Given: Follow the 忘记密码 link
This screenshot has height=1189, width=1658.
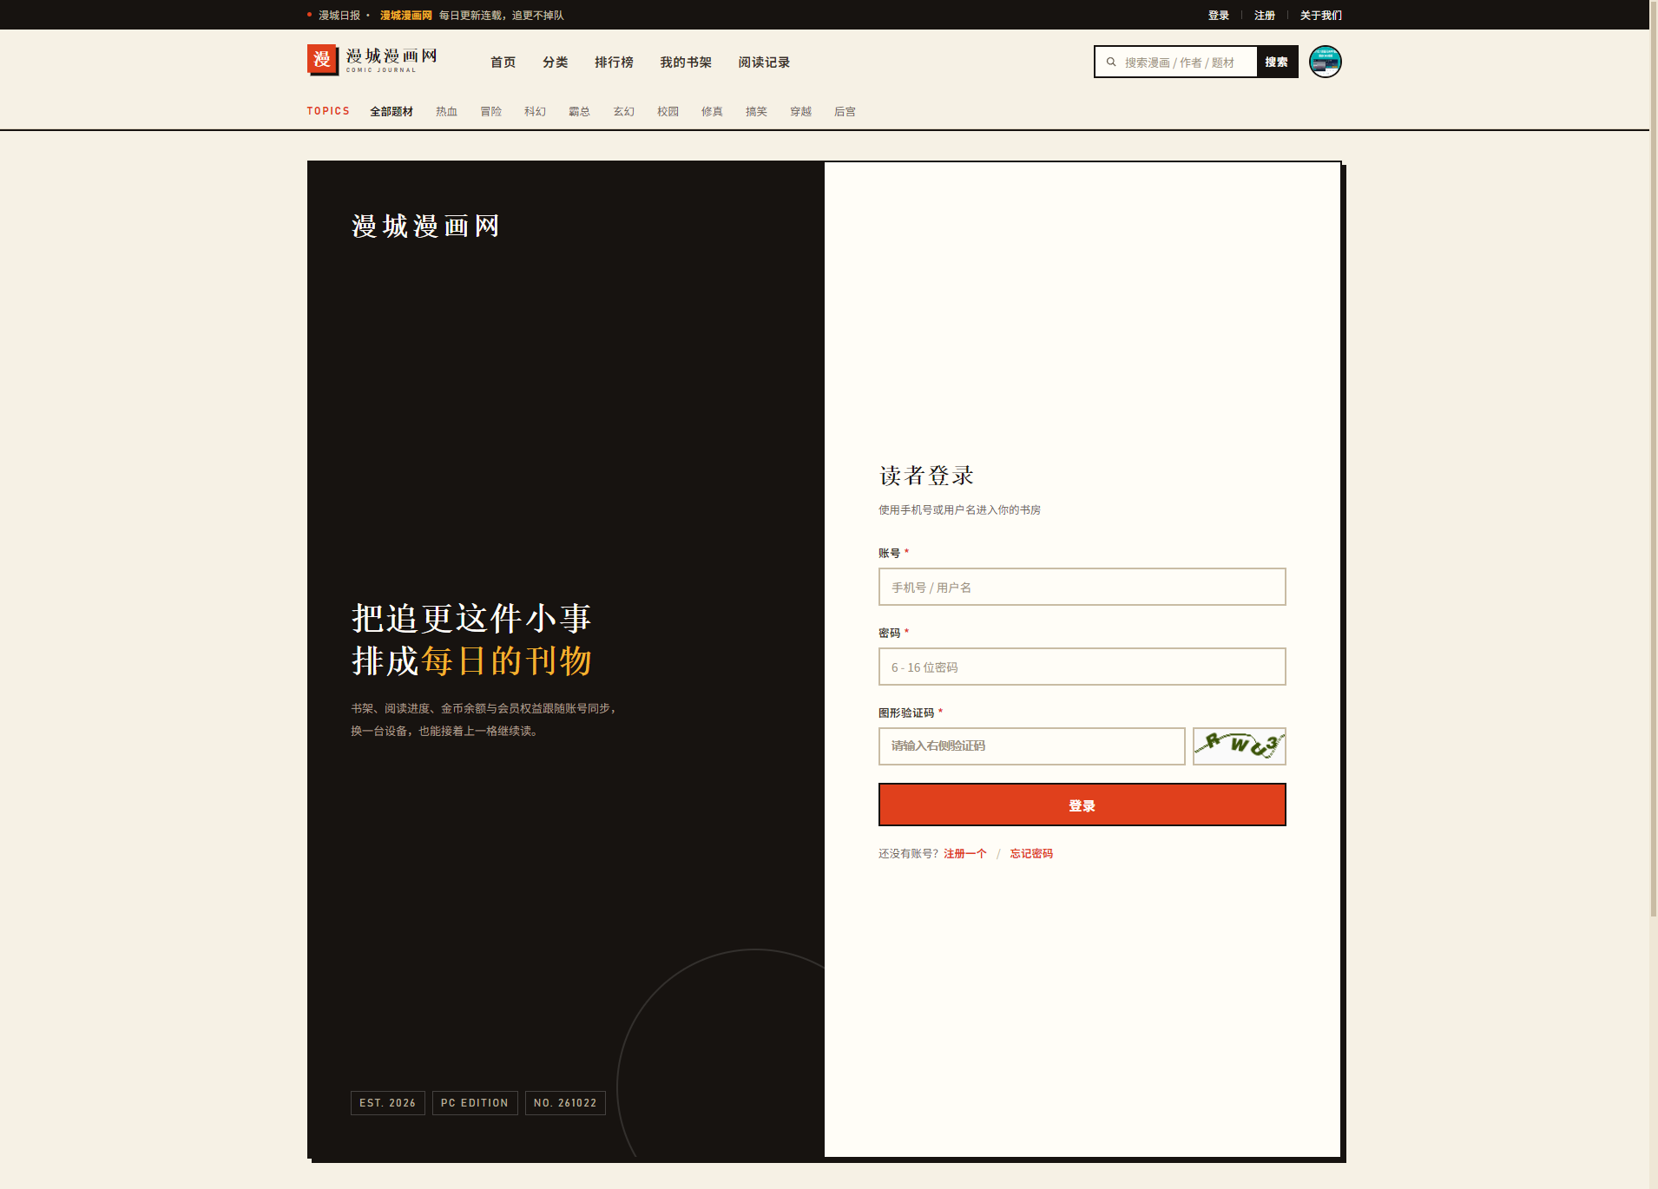Looking at the screenshot, I should tap(1030, 854).
